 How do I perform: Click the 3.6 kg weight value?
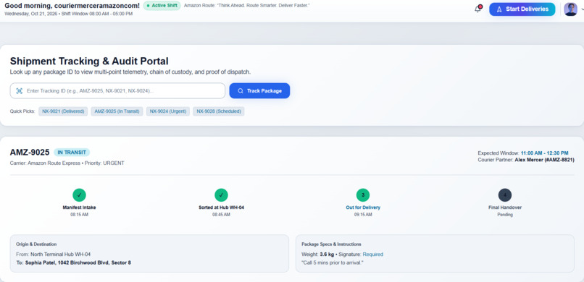(x=327, y=255)
